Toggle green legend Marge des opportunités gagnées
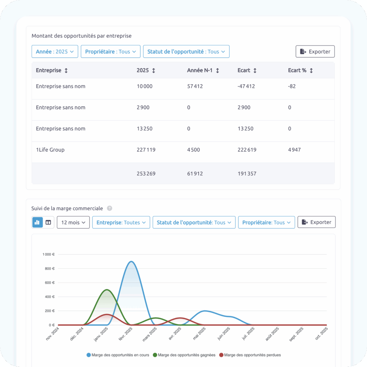The image size is (367, 367). [184, 355]
